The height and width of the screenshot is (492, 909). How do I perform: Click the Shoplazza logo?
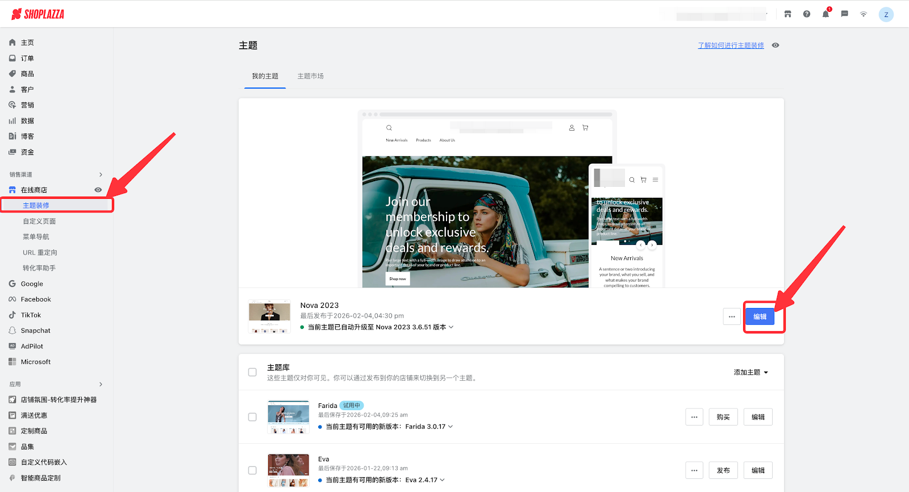point(38,14)
